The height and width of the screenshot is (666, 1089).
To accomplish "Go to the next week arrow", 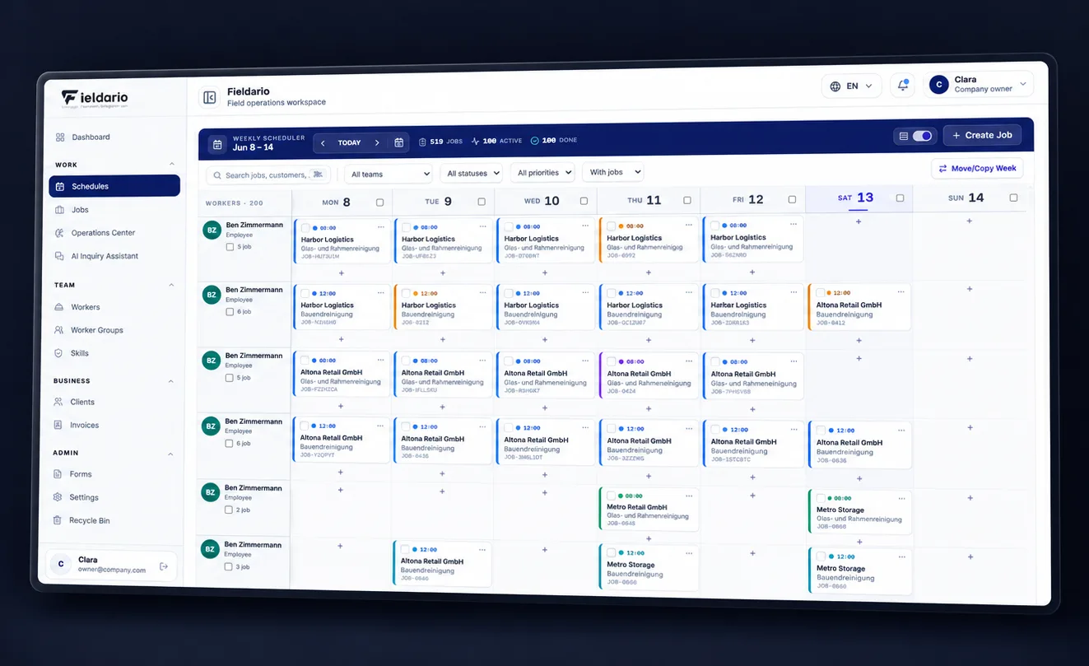I will pos(377,142).
